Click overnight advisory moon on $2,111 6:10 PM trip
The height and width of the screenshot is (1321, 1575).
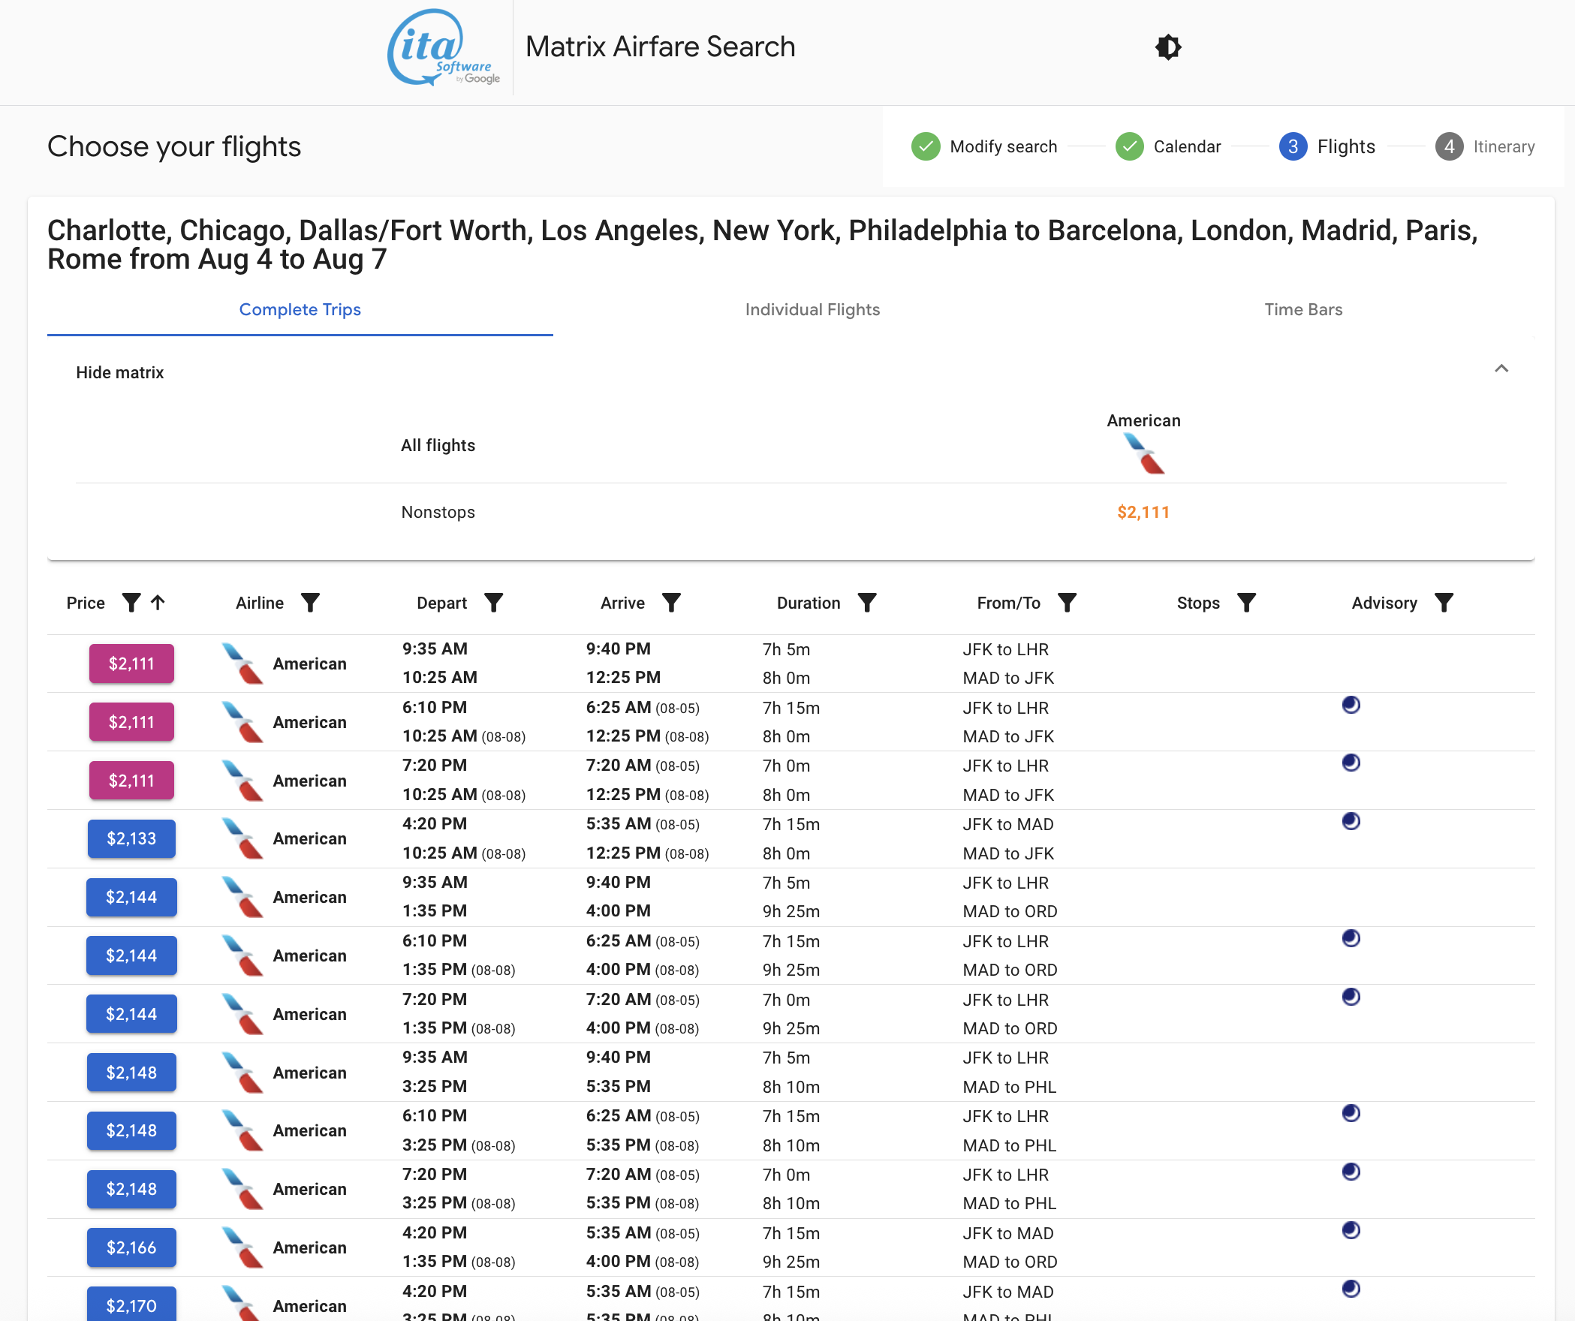pos(1351,705)
